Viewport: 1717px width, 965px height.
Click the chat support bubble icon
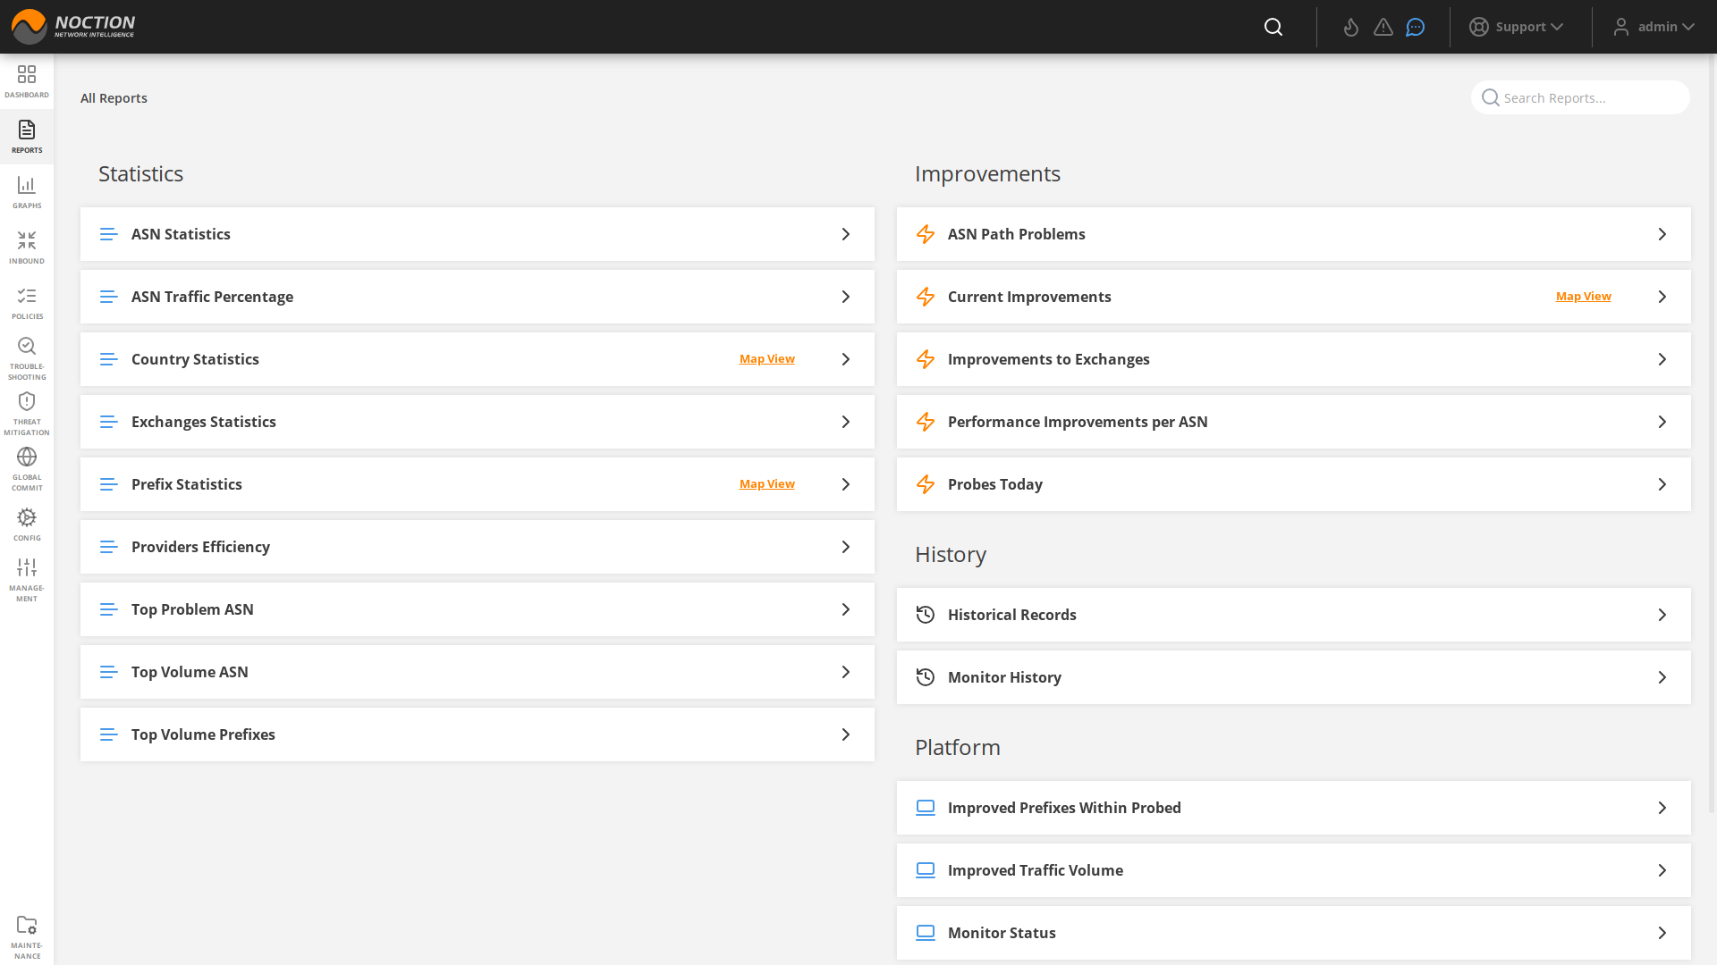pos(1415,27)
